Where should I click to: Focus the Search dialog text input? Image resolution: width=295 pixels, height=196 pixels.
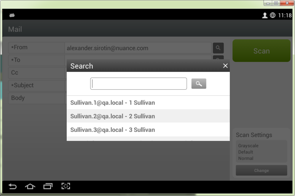coord(138,84)
